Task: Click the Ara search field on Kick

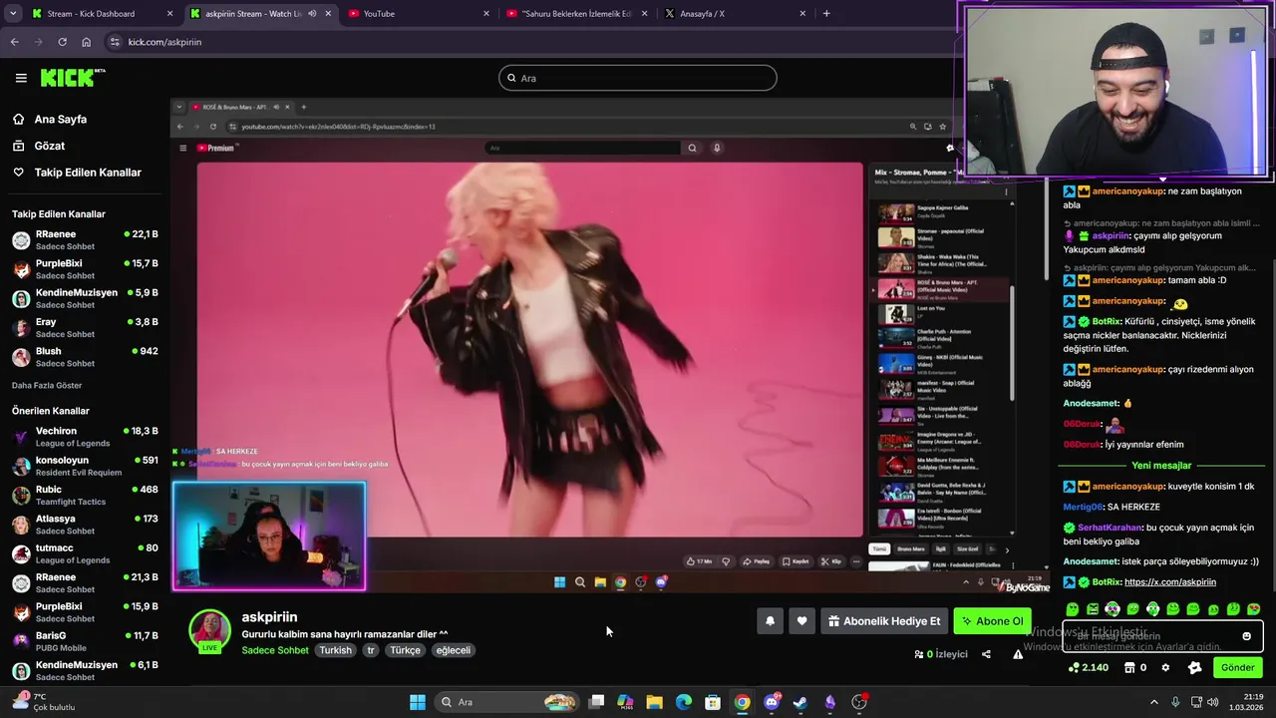Action: [x=638, y=78]
